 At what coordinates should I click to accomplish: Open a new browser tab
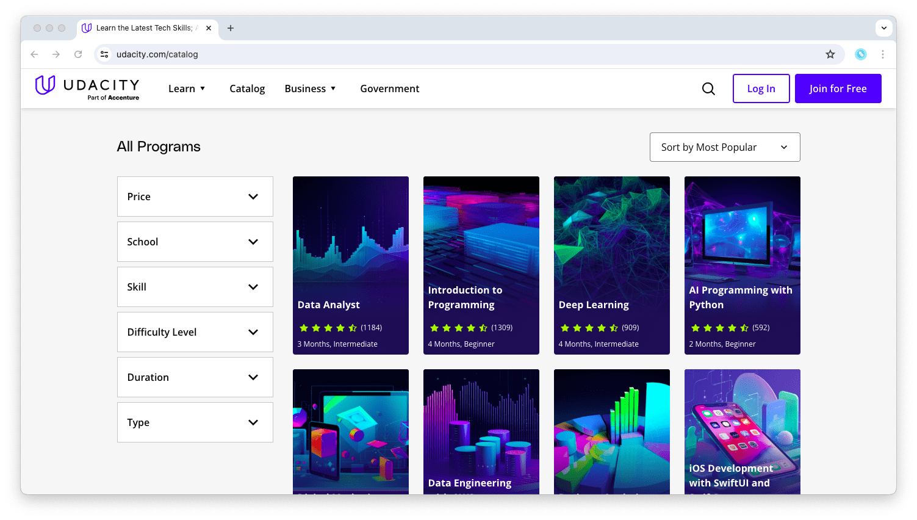click(231, 28)
